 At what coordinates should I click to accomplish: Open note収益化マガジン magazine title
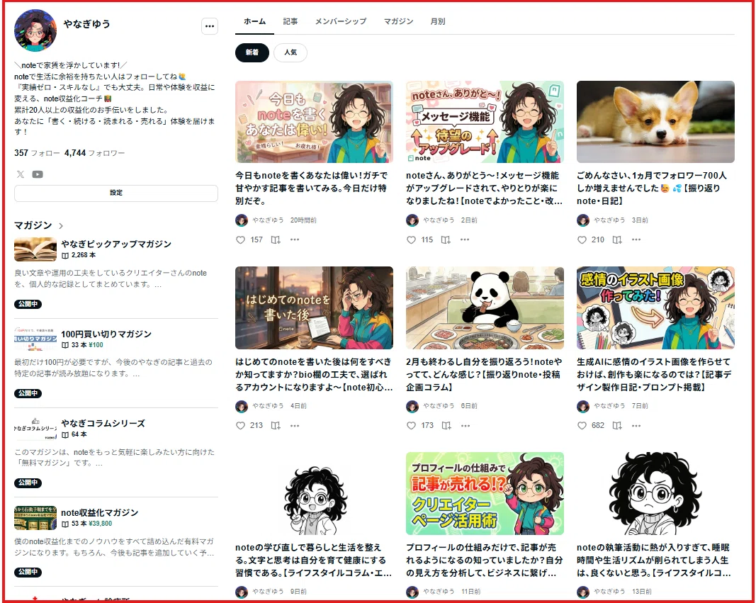point(99,512)
